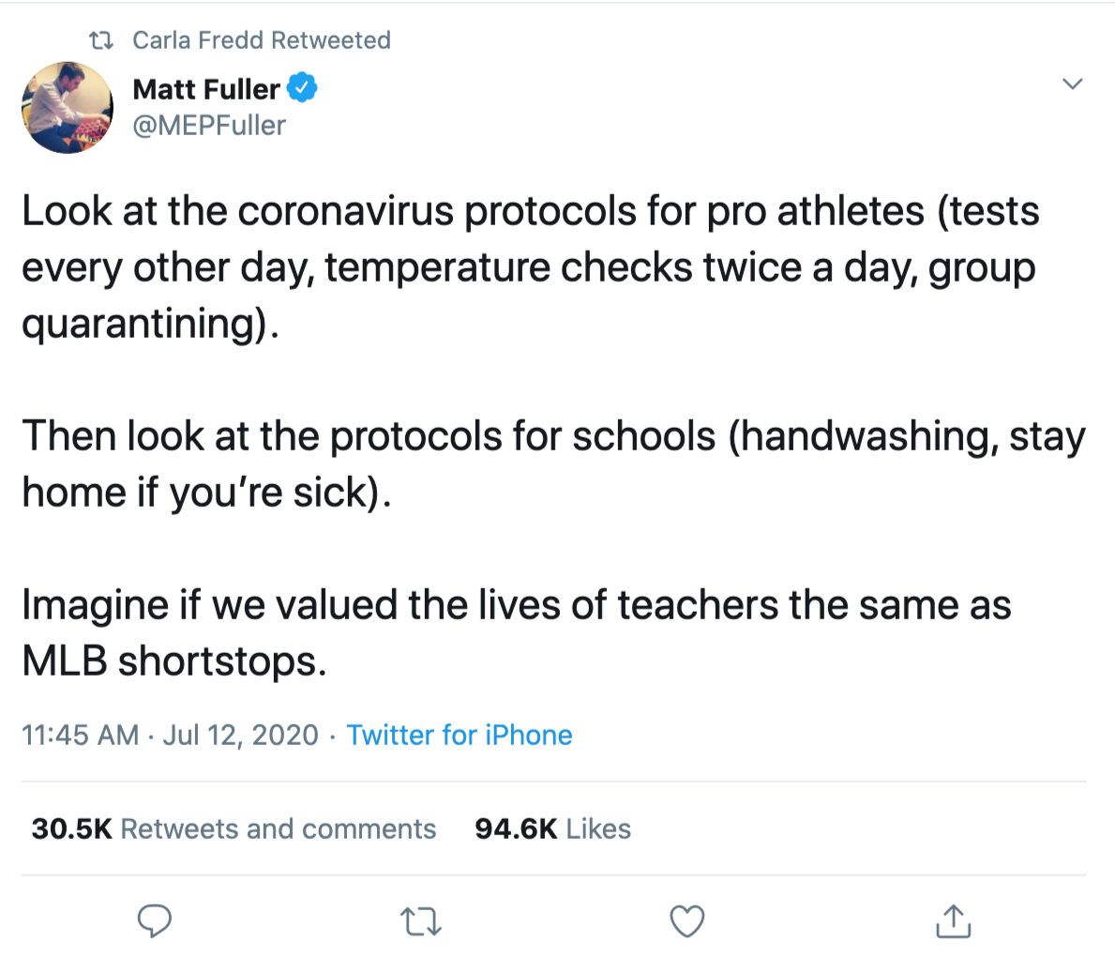Open the tweet options chevron menu
1115x957 pixels.
tap(1072, 84)
